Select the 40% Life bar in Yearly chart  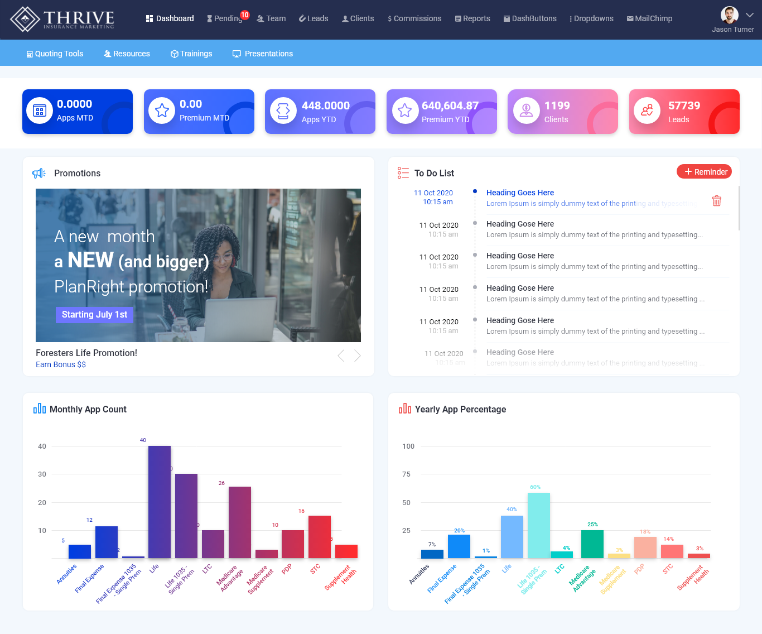click(512, 537)
